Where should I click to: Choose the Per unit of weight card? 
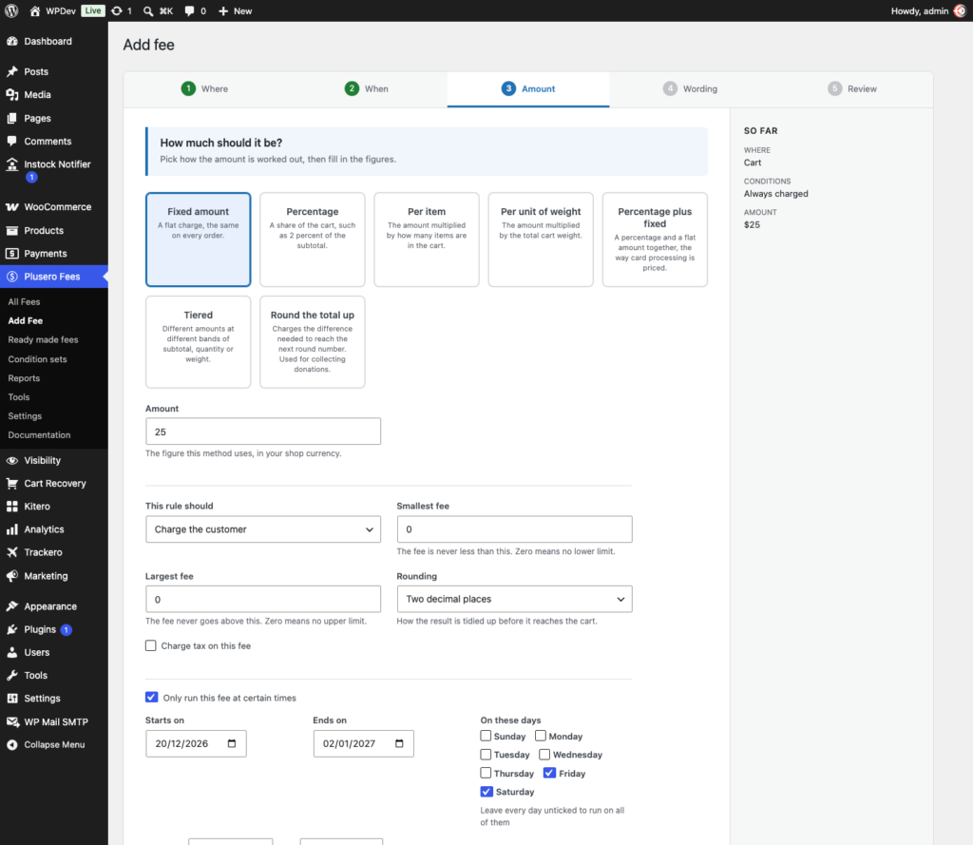click(541, 240)
